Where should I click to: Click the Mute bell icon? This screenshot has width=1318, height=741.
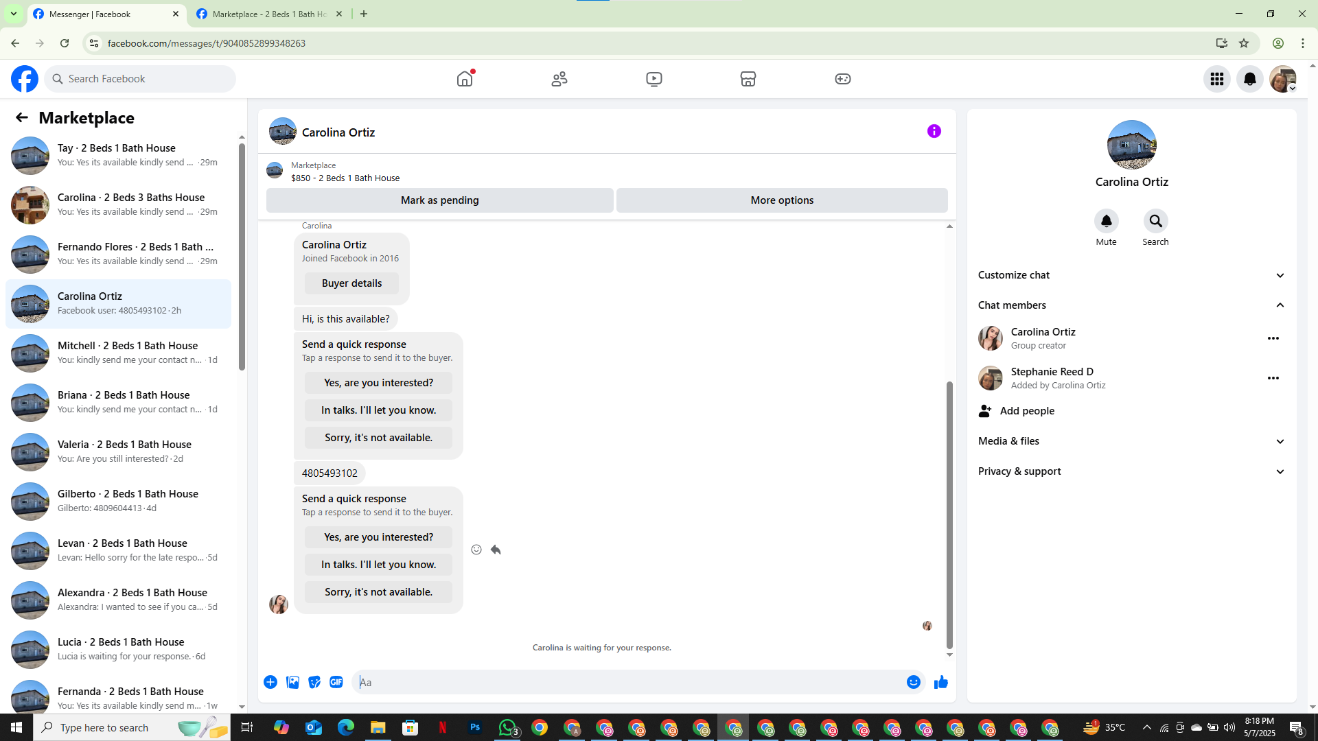(1106, 221)
